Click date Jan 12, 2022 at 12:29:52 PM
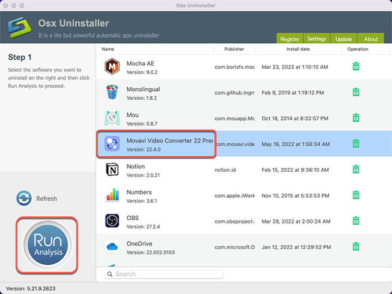392x294 pixels. pos(296,247)
